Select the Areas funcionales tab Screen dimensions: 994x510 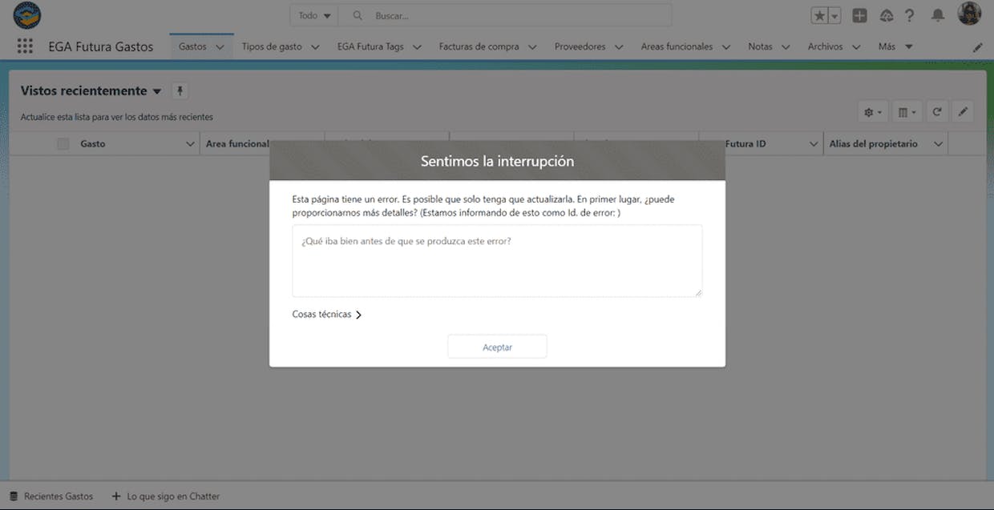[x=677, y=46]
